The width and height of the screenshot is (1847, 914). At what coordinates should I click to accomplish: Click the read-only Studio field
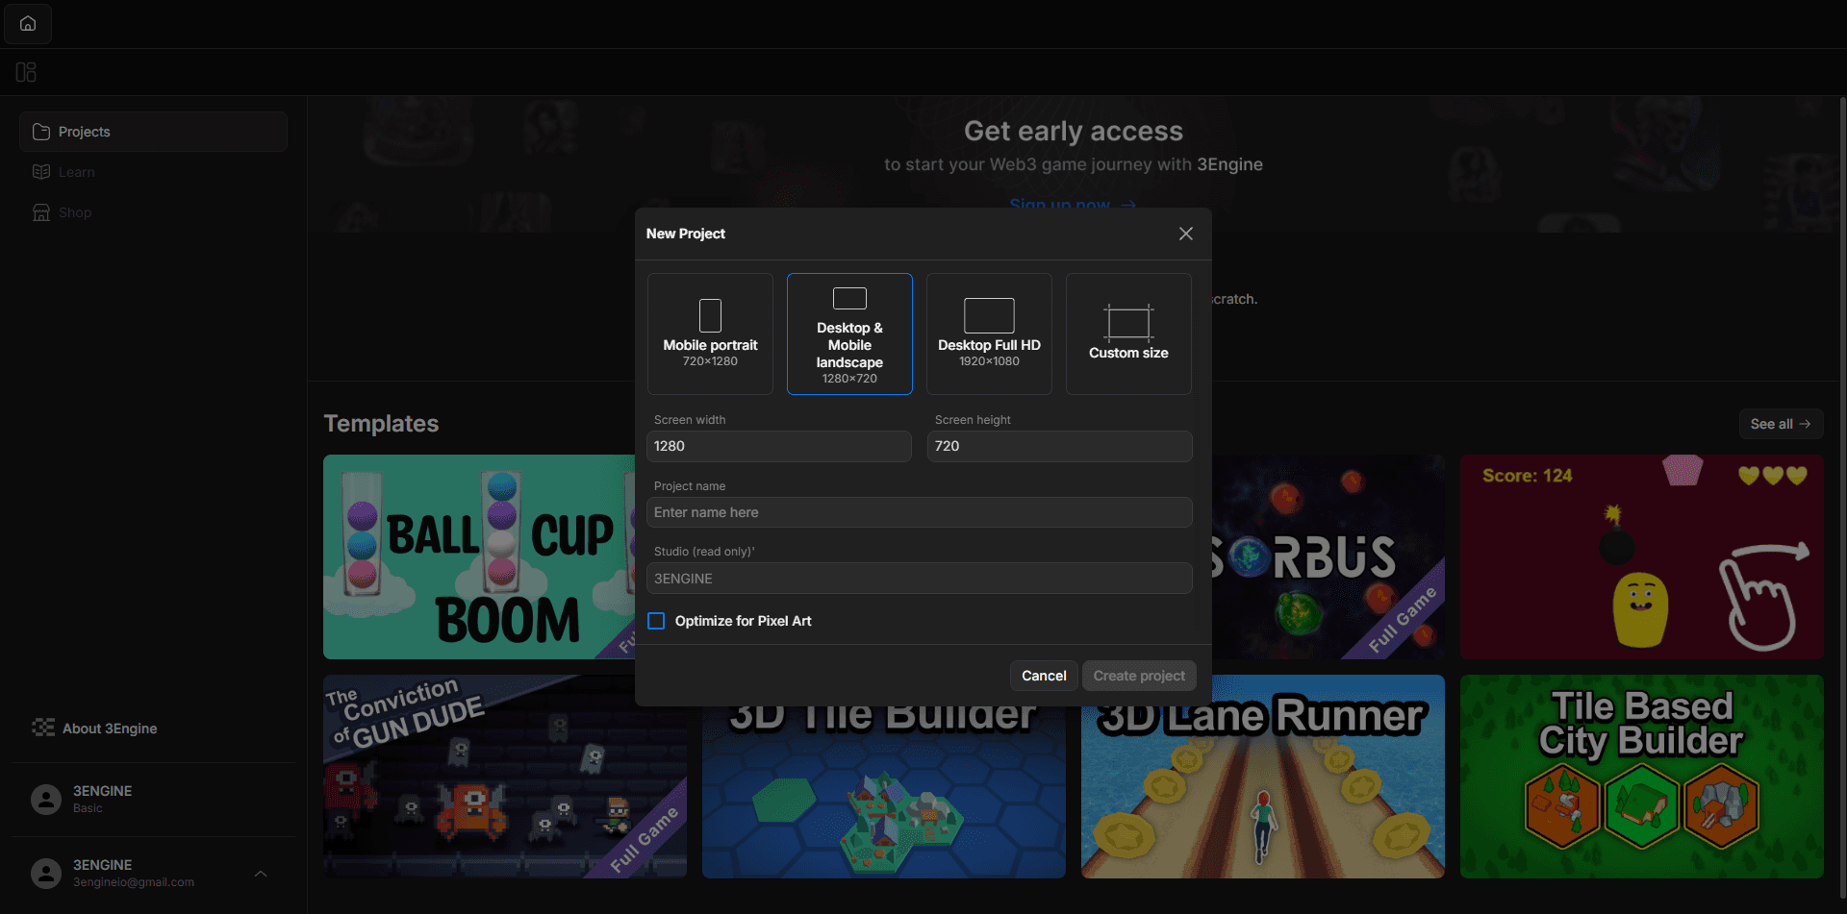(x=919, y=579)
